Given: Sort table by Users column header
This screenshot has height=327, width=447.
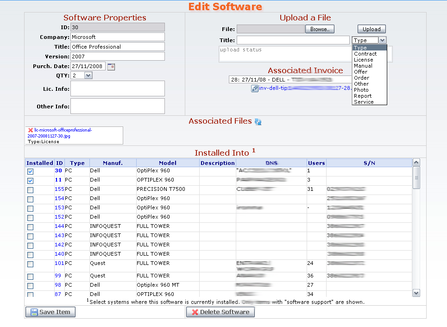Looking at the screenshot, I should (x=316, y=163).
